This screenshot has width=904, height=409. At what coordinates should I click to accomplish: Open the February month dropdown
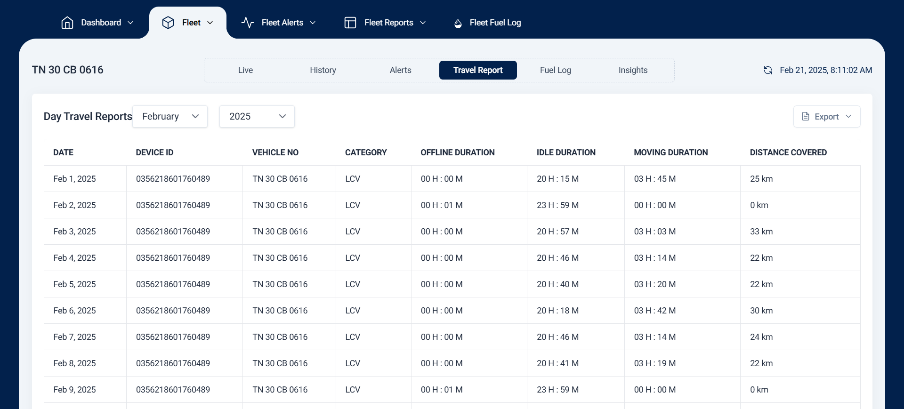click(x=170, y=116)
